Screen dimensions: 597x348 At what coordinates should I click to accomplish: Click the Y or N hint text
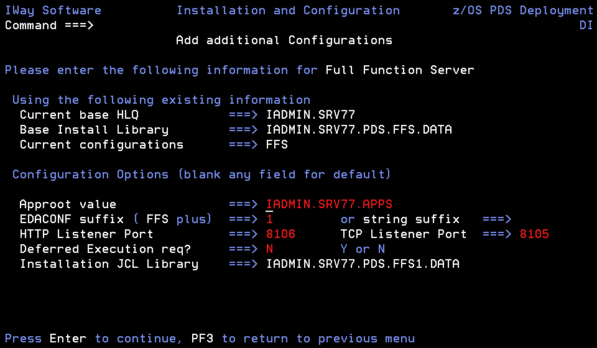(x=363, y=249)
